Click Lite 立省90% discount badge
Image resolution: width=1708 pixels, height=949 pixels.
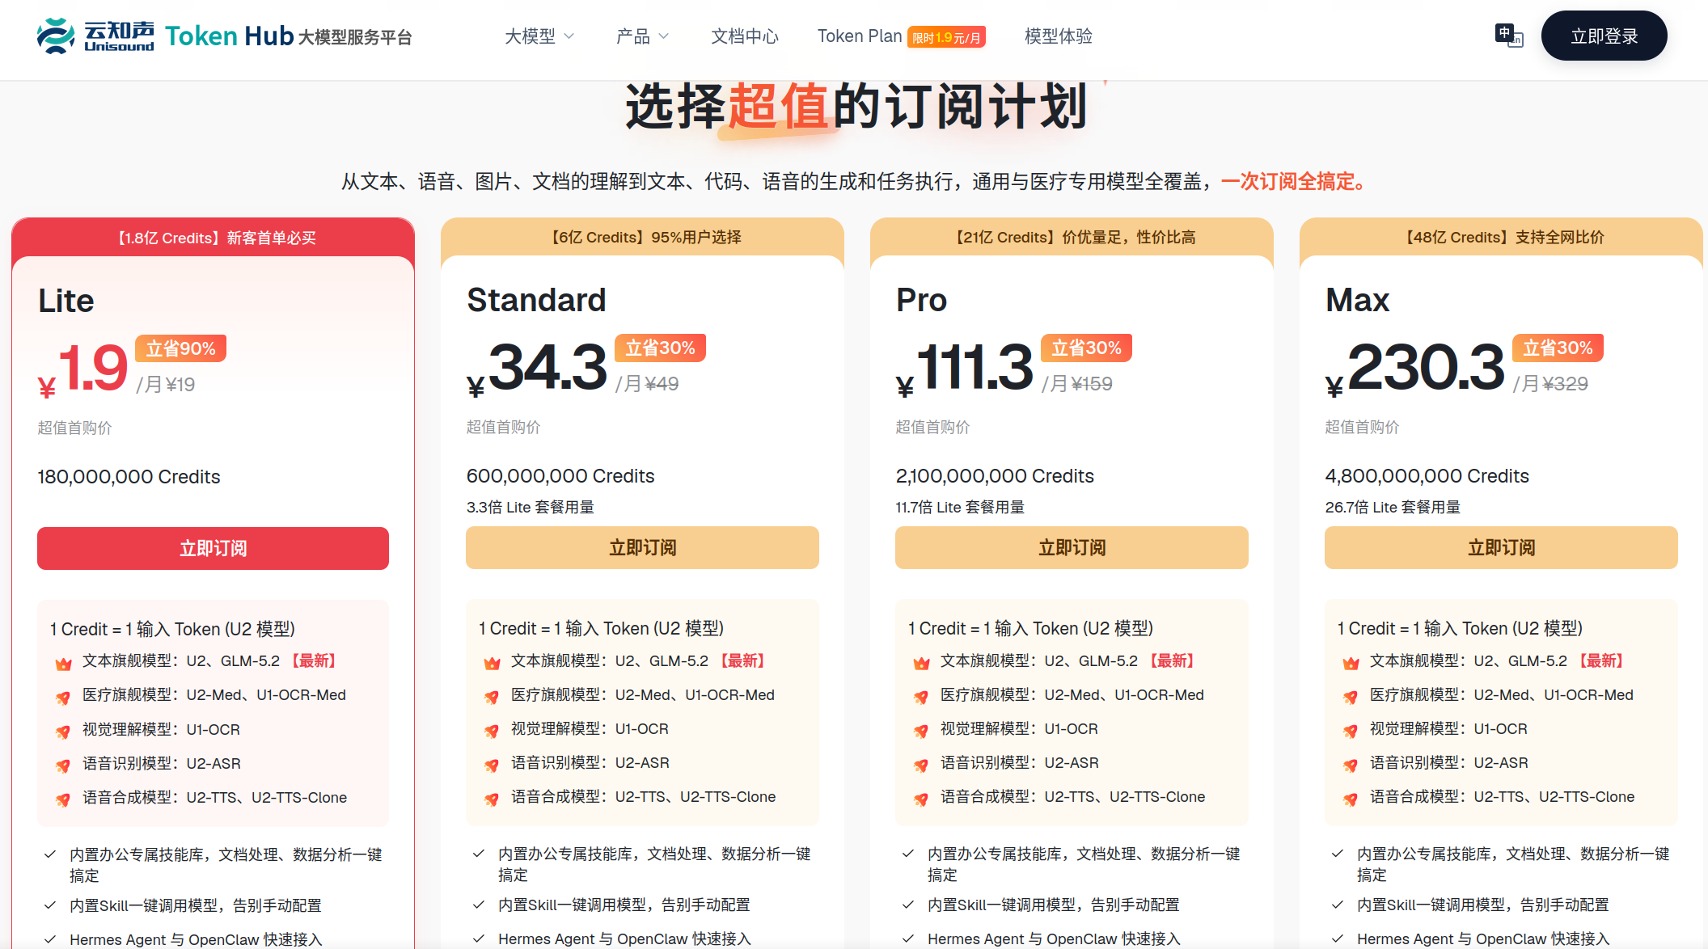180,348
